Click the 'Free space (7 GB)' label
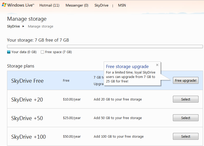 coord(59,52)
